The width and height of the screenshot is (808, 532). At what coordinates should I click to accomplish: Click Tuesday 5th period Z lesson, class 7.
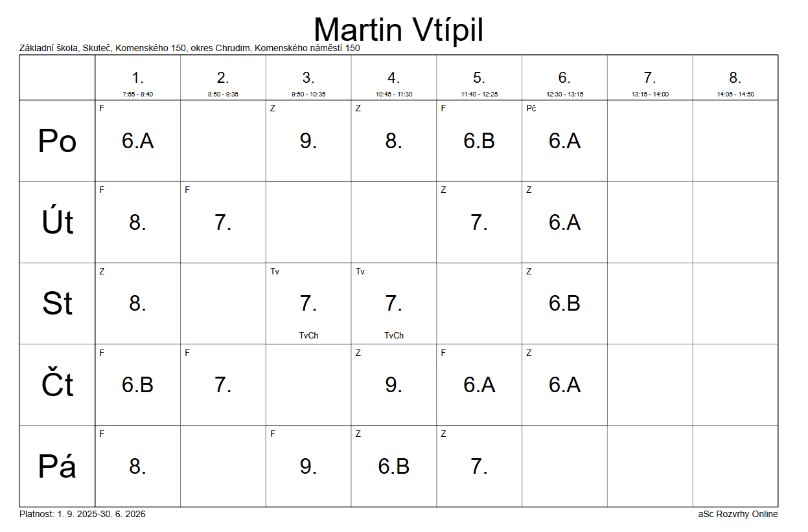tap(479, 223)
